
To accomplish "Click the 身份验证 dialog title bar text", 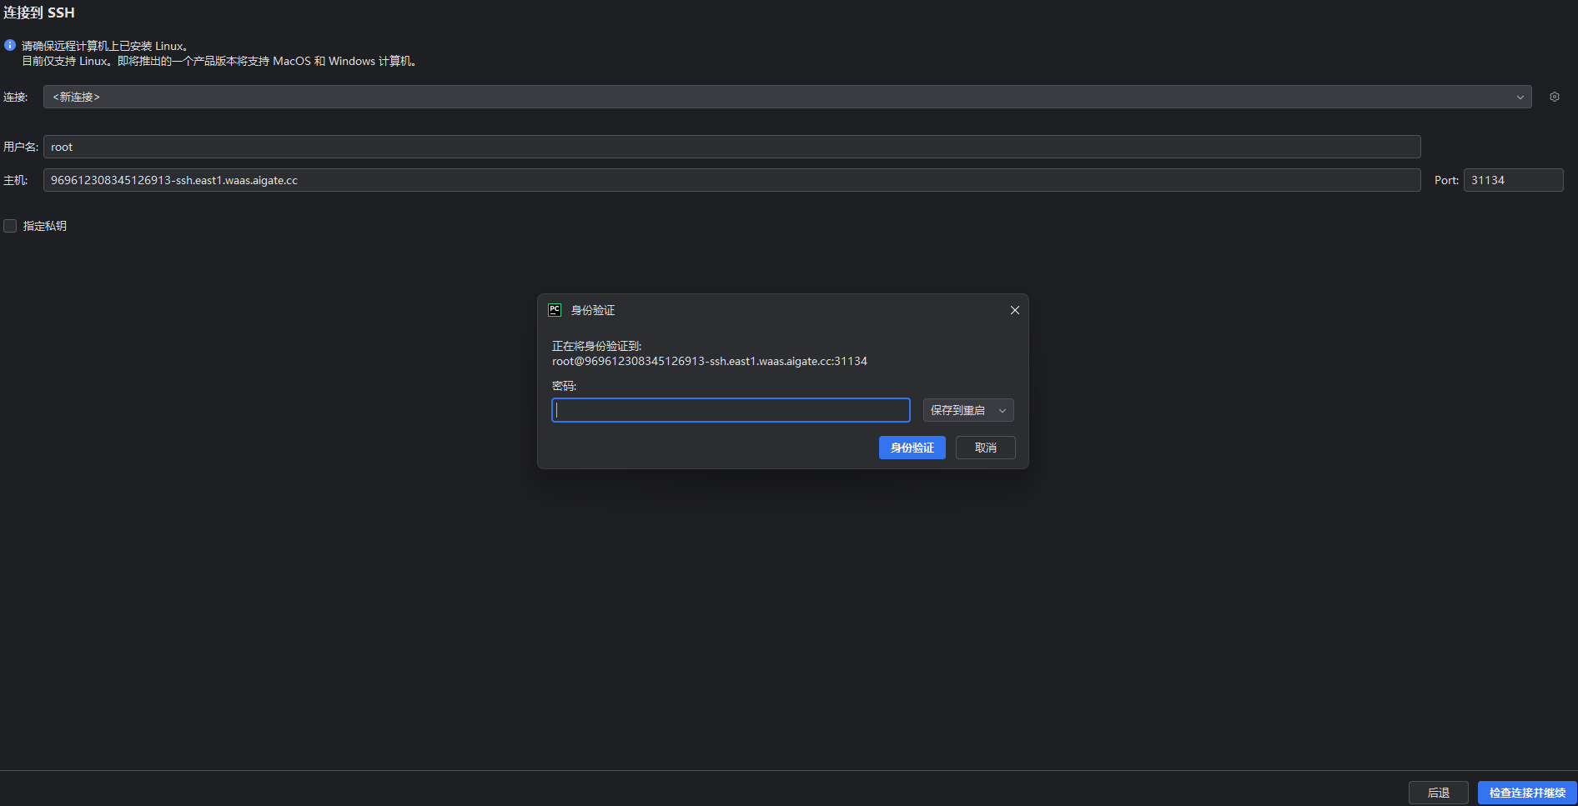I will click(593, 310).
